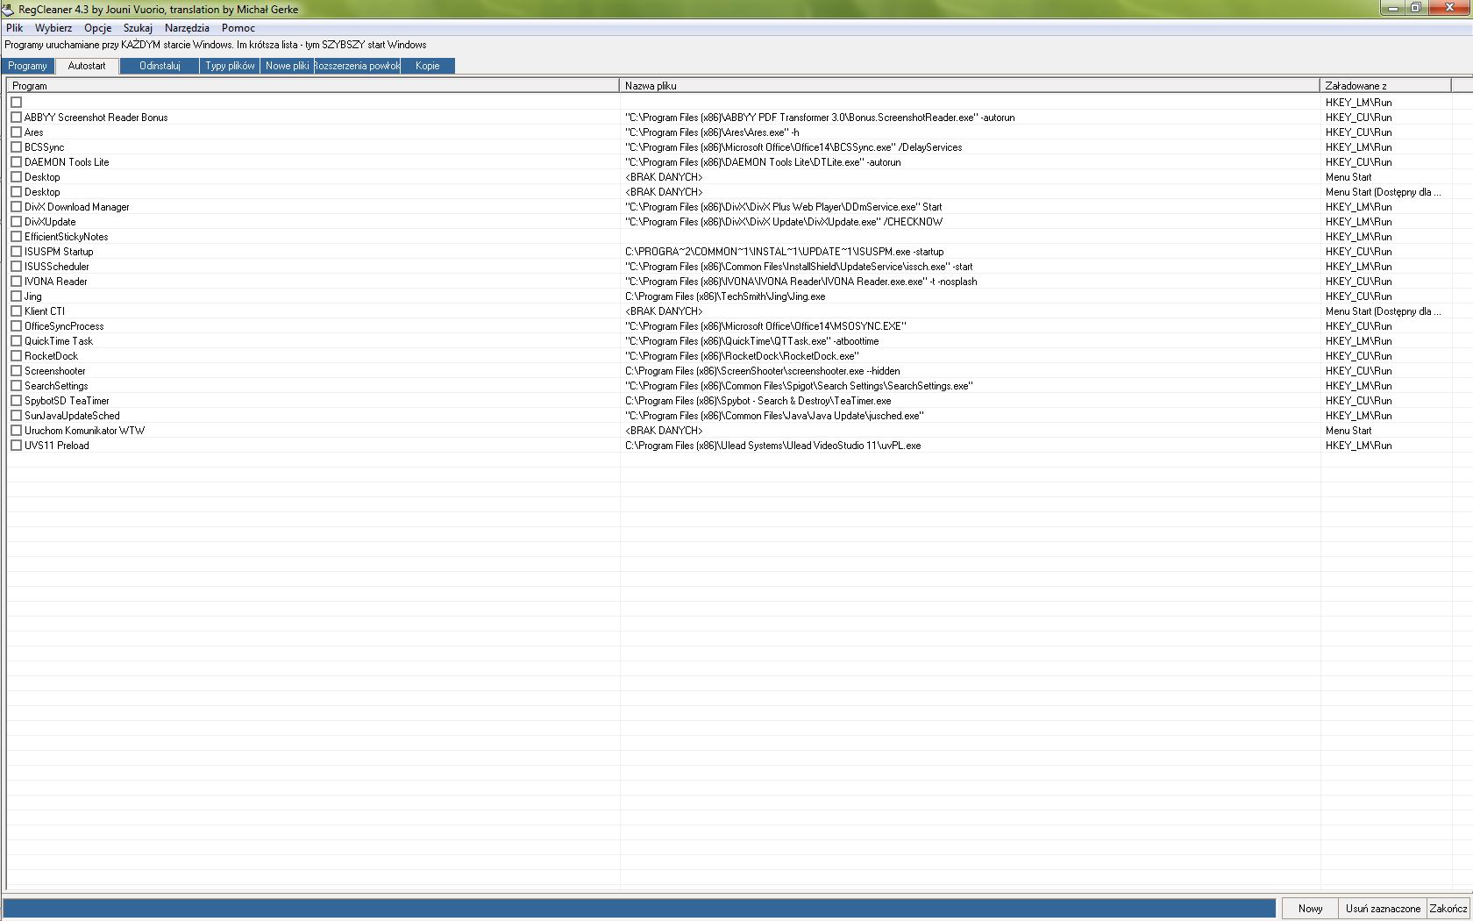Click the Zakończ button
Viewport: 1473px width, 921px height.
[1448, 909]
